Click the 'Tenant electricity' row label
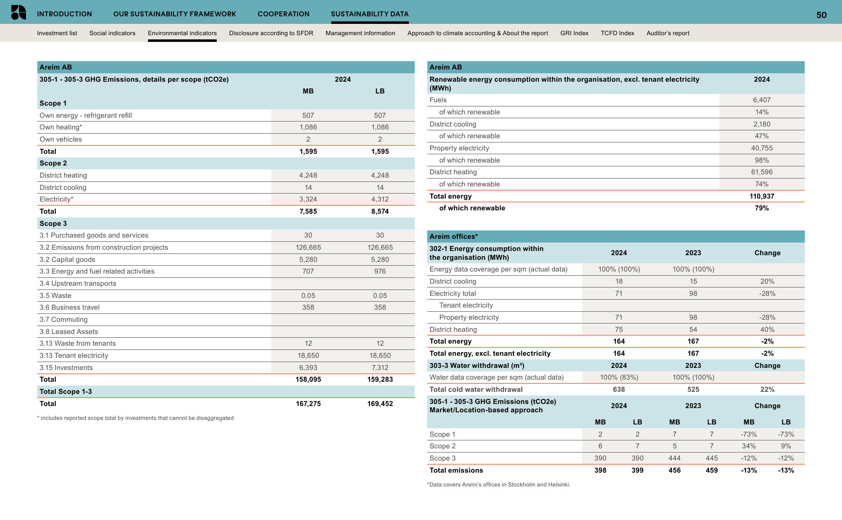842x520 pixels. click(x=466, y=305)
